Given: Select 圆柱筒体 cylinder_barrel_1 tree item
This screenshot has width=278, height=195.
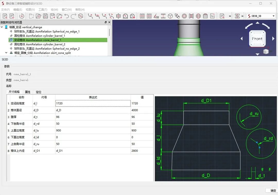Looking at the screenshot, I should (40, 36).
